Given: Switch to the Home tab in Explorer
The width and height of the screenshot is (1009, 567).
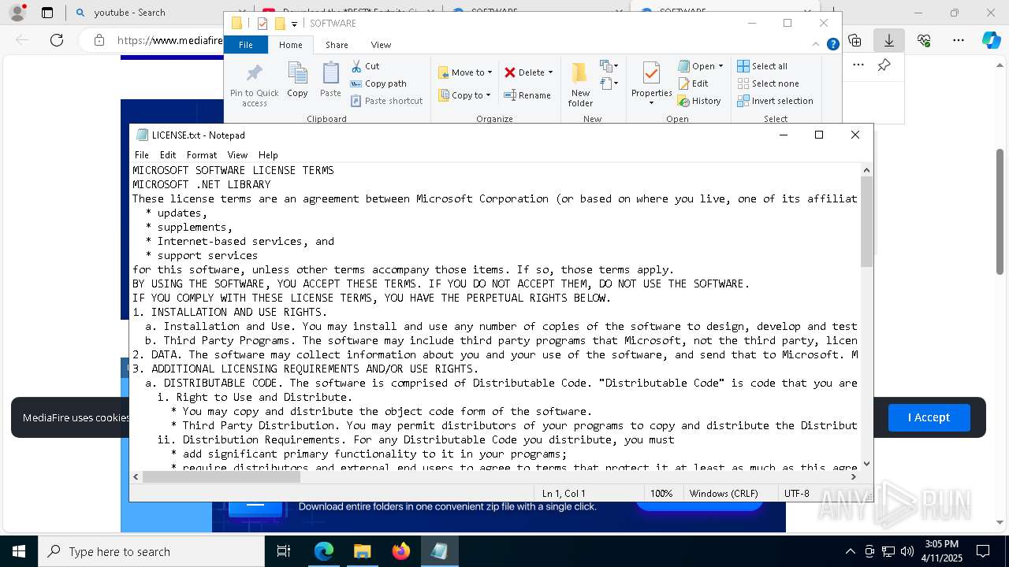Looking at the screenshot, I should [x=291, y=45].
